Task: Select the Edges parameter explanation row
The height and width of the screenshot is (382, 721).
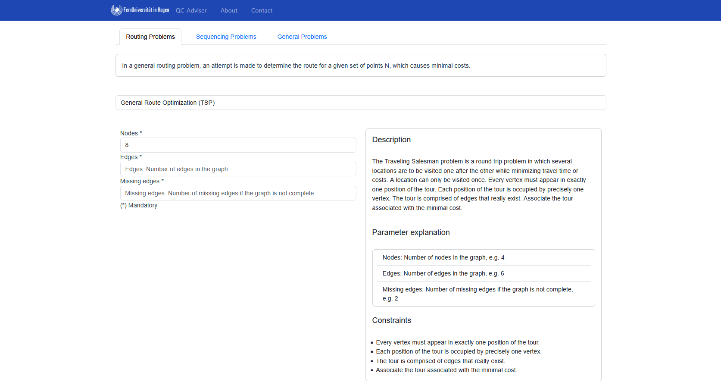Action: 483,273
